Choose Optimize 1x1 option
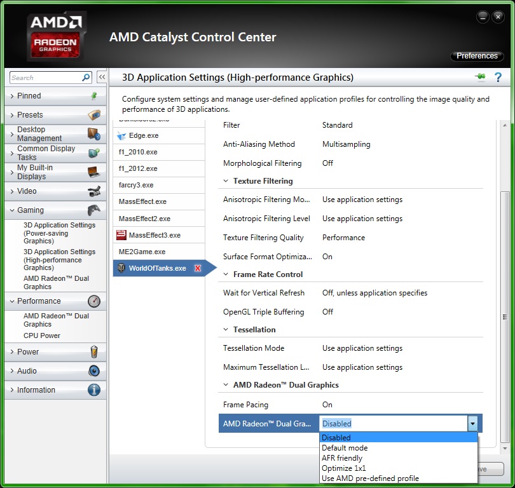515x488 pixels. click(x=399, y=468)
